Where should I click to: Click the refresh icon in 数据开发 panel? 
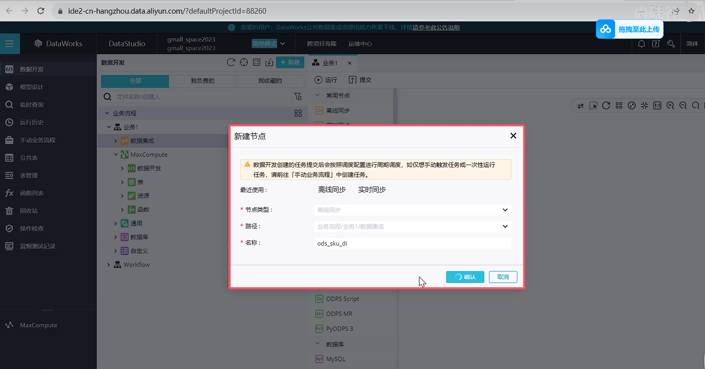point(231,62)
